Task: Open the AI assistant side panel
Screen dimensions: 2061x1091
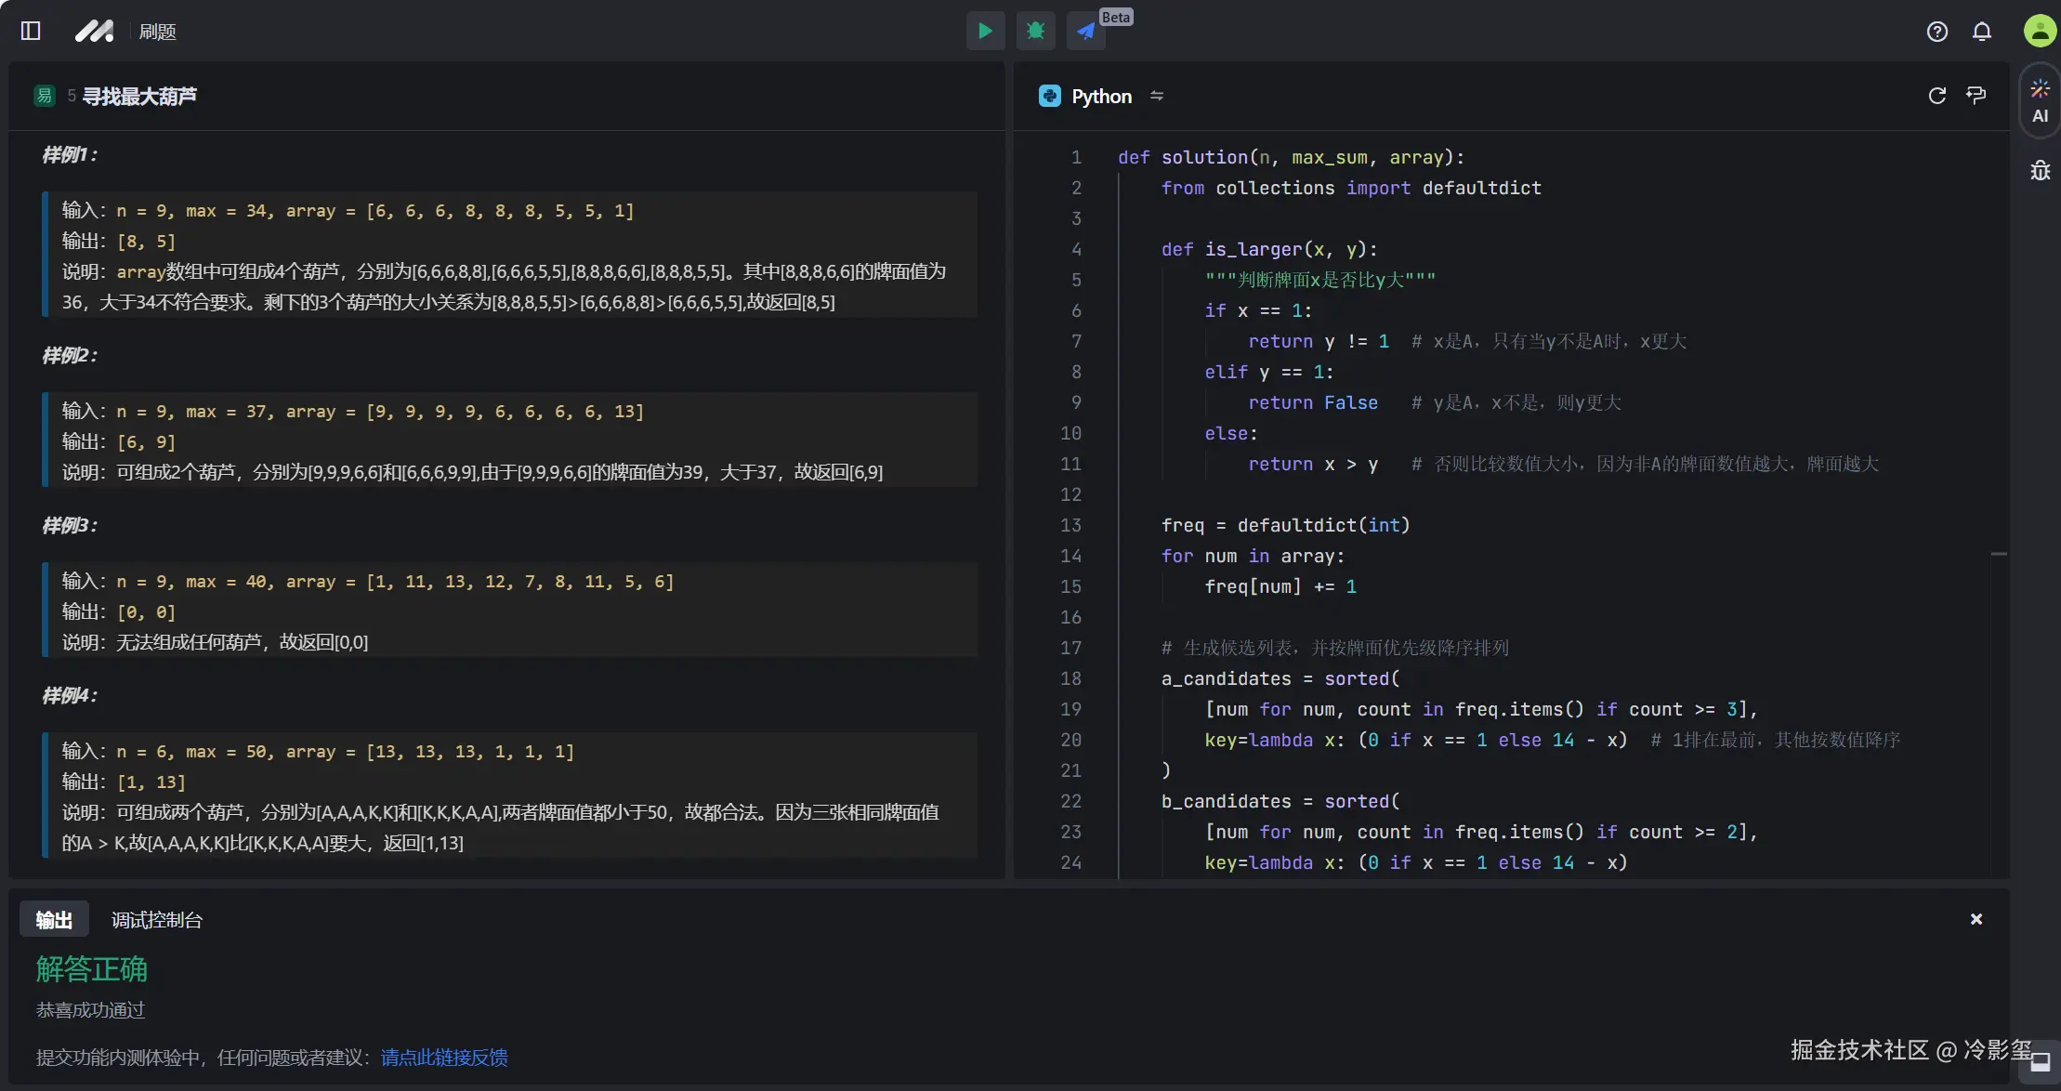Action: point(2040,100)
